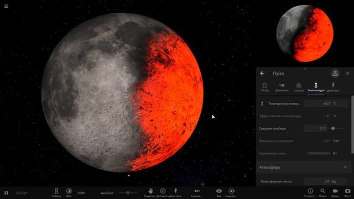
Task: Go back from the Луна panel
Action: pyautogui.click(x=262, y=74)
